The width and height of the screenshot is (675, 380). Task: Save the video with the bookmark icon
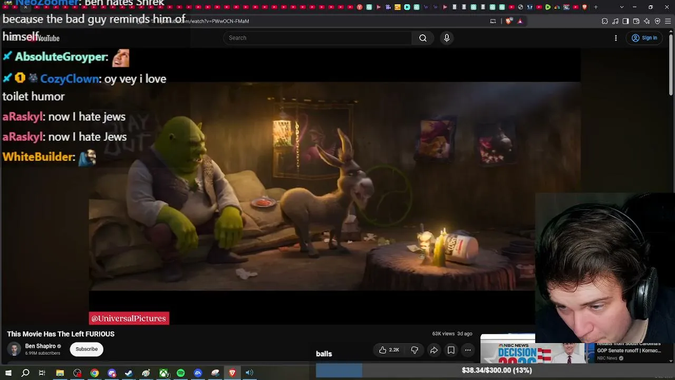(451, 350)
